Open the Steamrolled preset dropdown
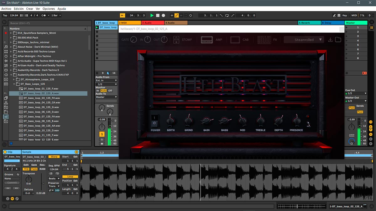This screenshot has height=211, width=376. [304, 40]
